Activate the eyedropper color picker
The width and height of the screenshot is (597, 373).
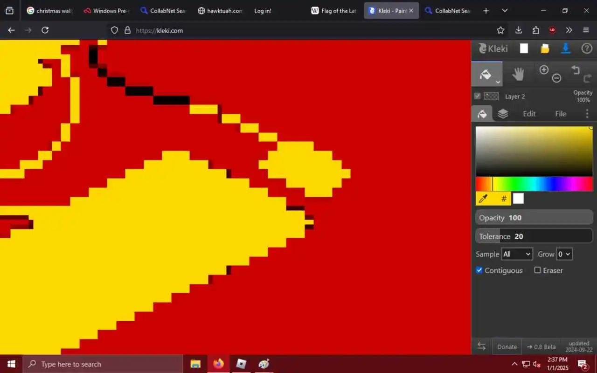tap(483, 199)
